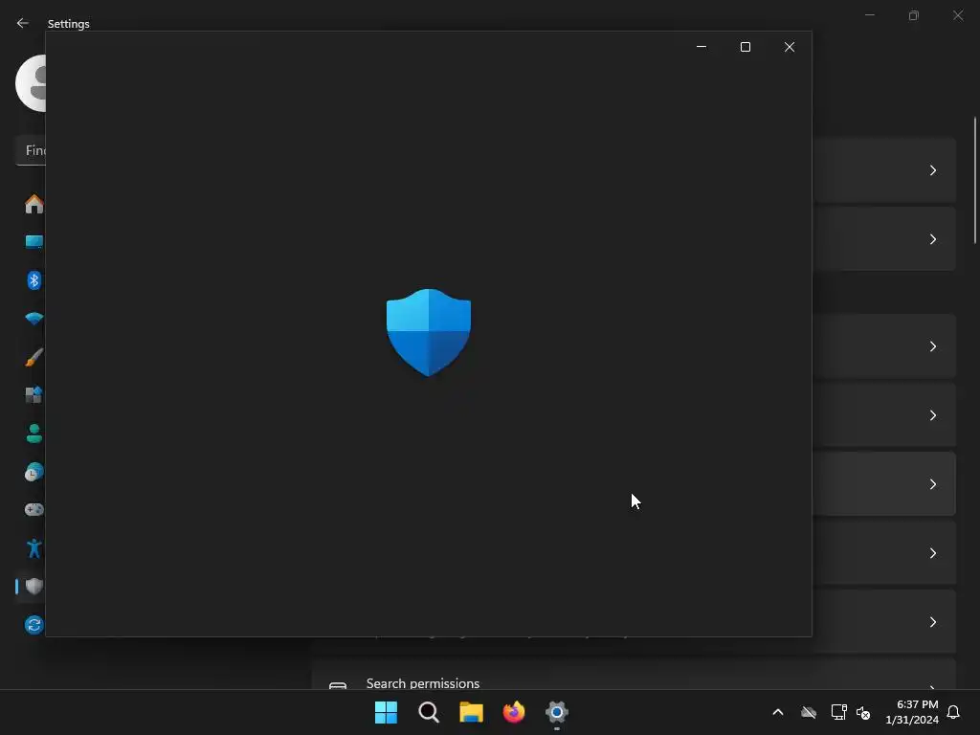Open the Time & language sidebar icon
The height and width of the screenshot is (735, 980).
coord(33,472)
